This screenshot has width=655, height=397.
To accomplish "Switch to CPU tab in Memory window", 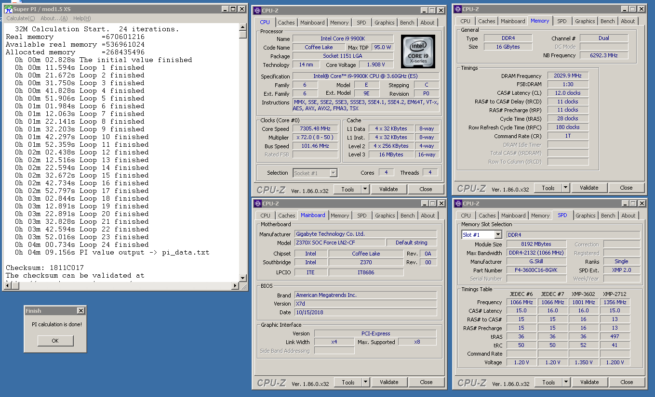I will [x=466, y=21].
